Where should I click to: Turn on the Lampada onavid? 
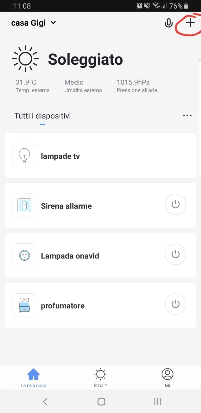[x=175, y=254]
